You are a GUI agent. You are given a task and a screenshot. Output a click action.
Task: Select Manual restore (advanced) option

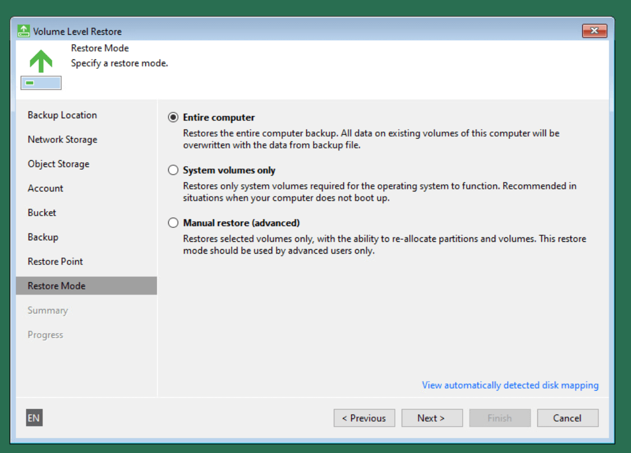(173, 223)
